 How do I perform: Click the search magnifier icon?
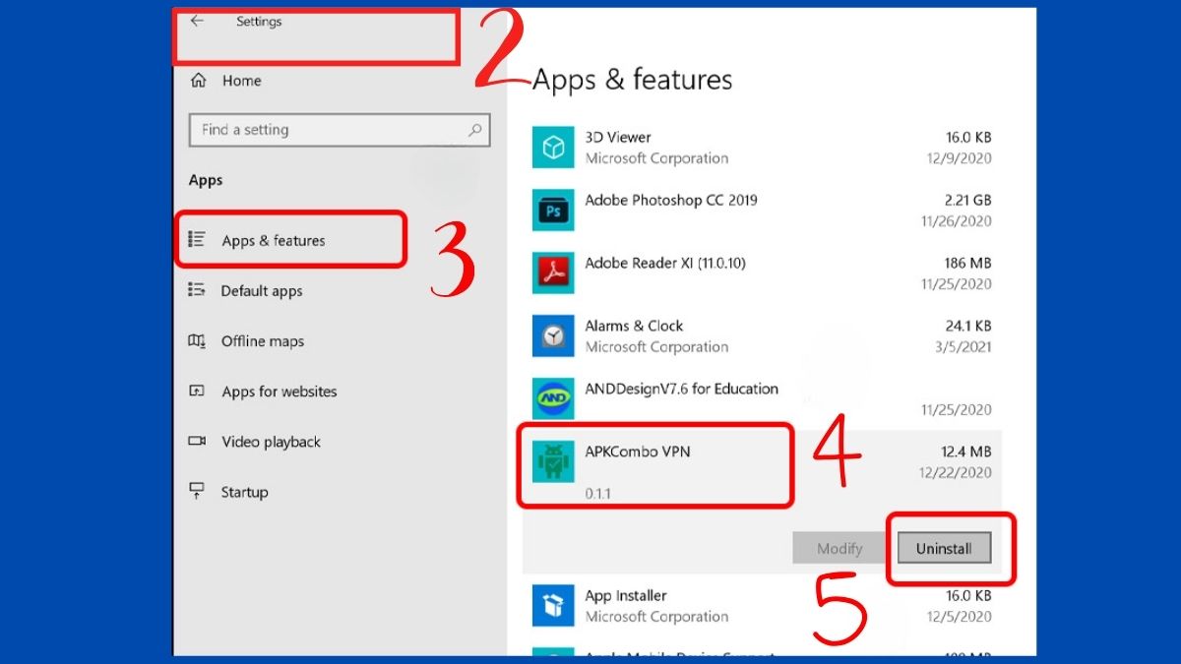[474, 129]
